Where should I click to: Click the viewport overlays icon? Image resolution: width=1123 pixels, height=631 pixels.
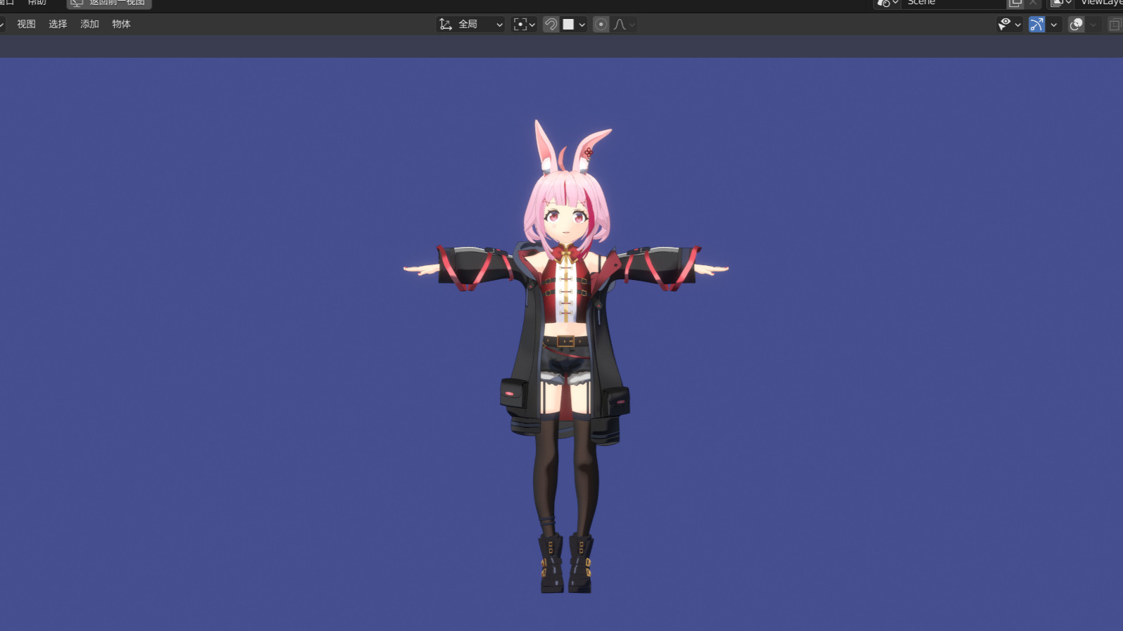(x=1076, y=25)
